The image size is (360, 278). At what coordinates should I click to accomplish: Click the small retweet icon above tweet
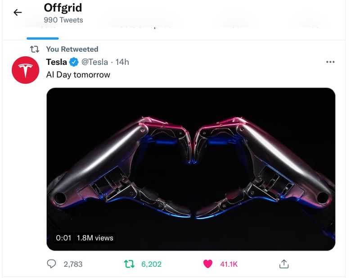pos(34,49)
